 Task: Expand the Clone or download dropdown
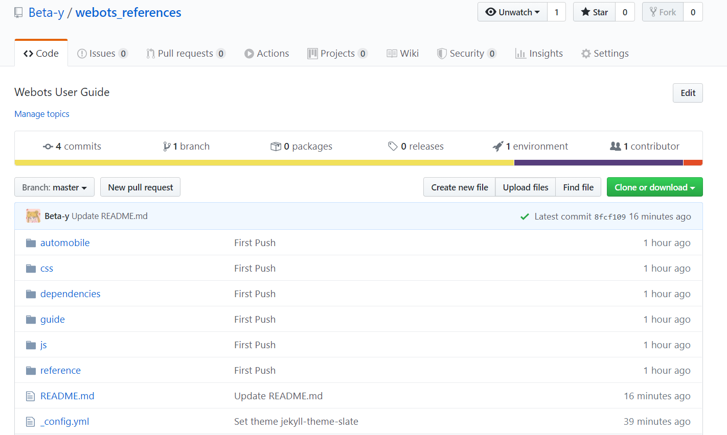click(654, 187)
